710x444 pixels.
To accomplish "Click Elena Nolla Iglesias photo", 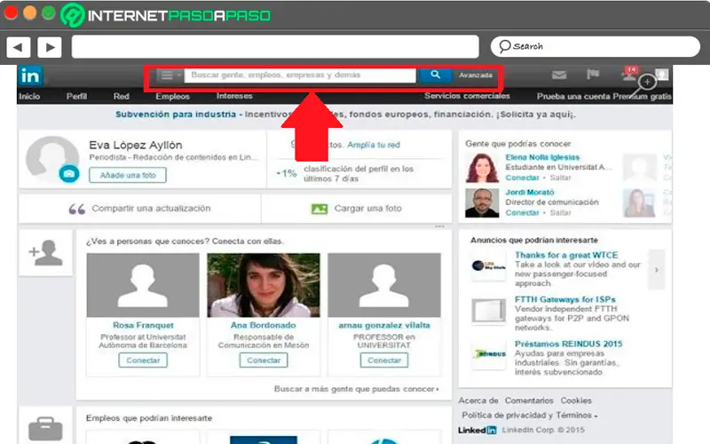I will pyautogui.click(x=482, y=167).
